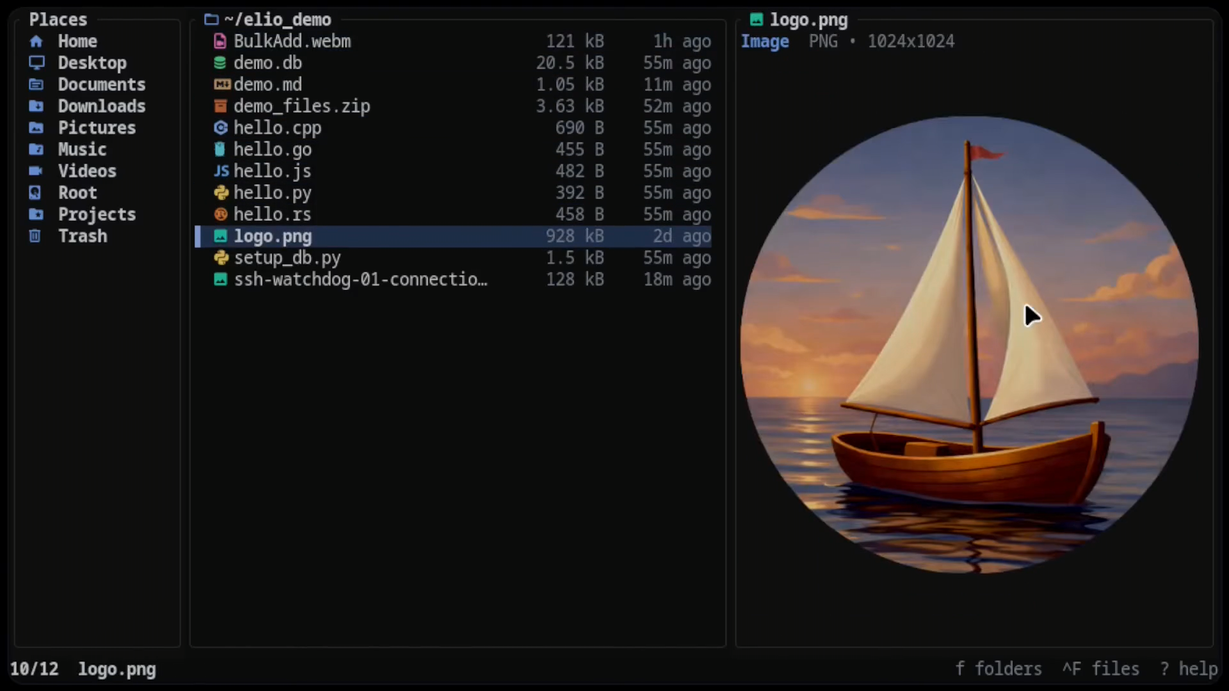Screen dimensions: 1229x691
Task: Select the ssh-watchdog-01-connectio… file
Action: tap(360, 280)
